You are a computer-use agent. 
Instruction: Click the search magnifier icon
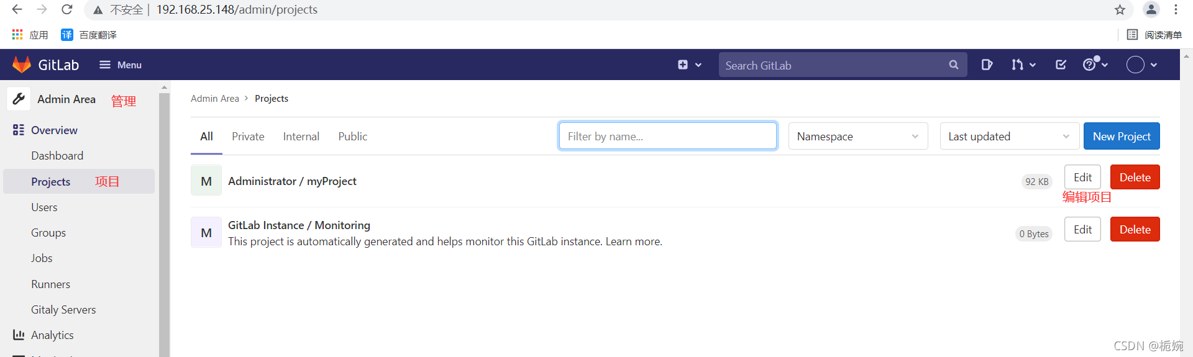954,65
